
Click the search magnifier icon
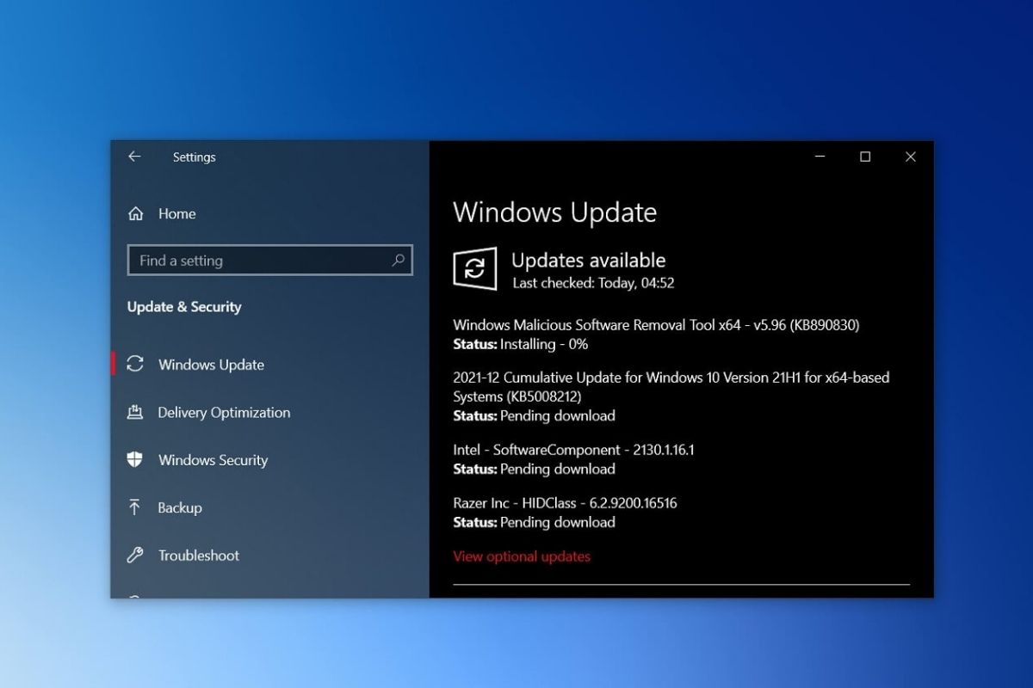[x=399, y=260]
